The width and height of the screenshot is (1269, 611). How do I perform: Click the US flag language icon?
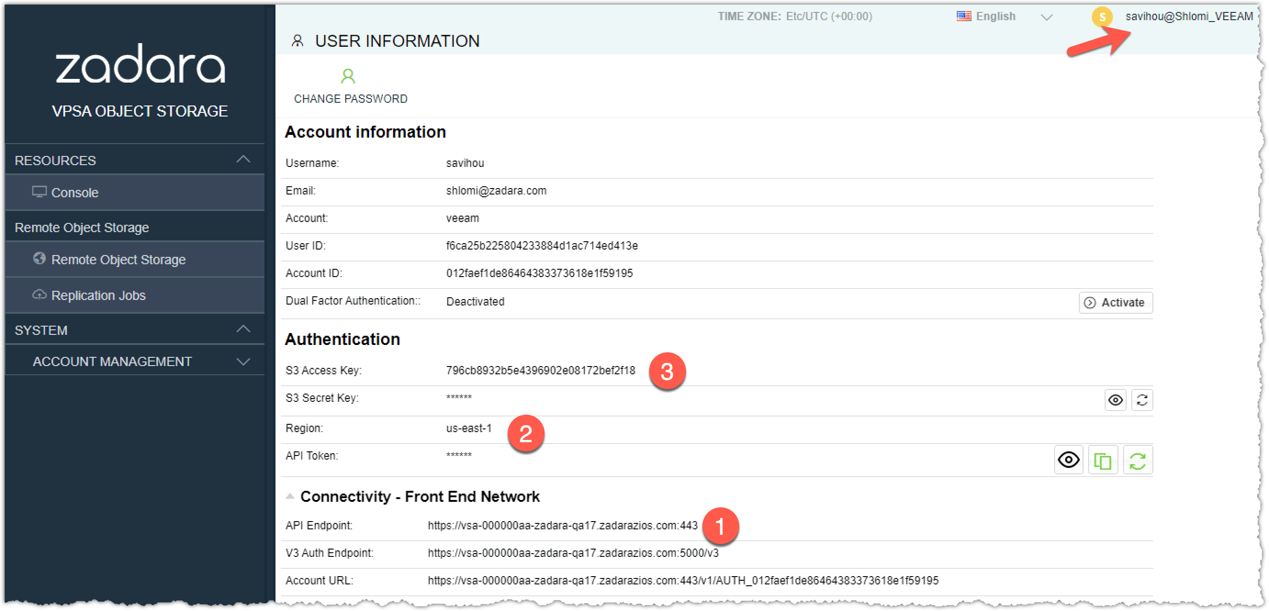click(x=964, y=16)
